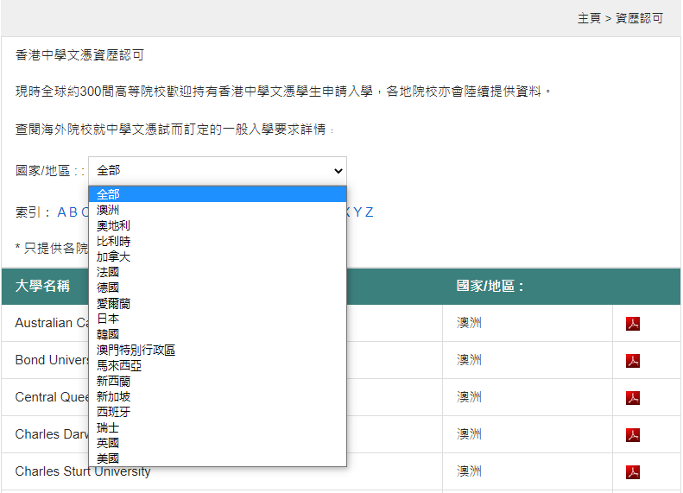Jump to index letter B
This screenshot has width=683, height=493.
[73, 212]
